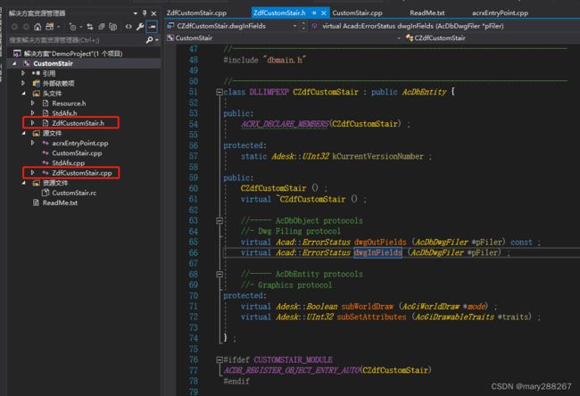The image size is (580, 396).
Task: Click the show all files icon
Action: (x=113, y=27)
